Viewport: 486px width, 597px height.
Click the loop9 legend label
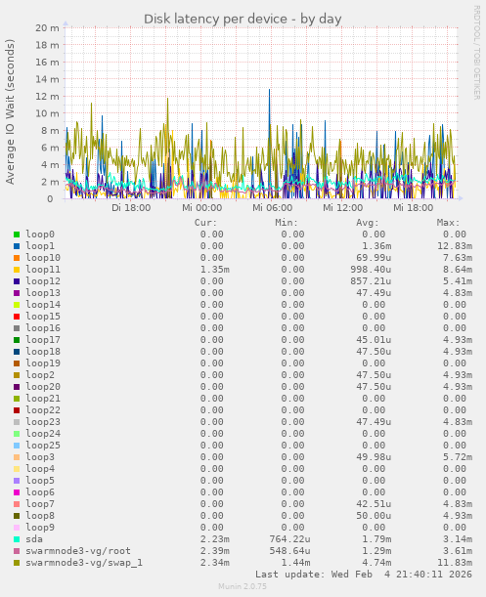(x=40, y=528)
